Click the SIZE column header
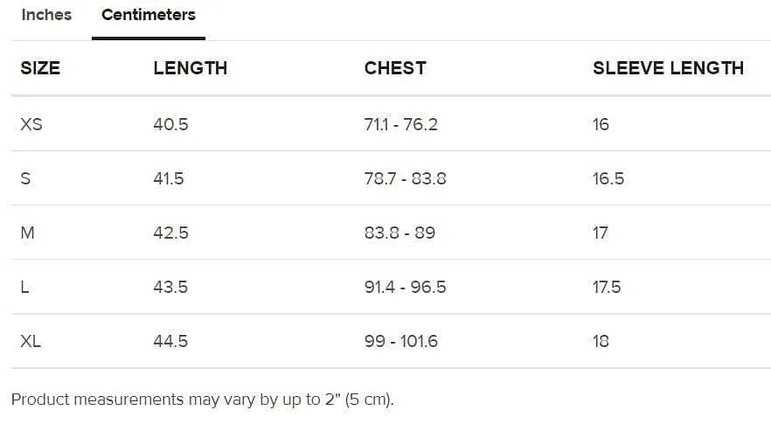This screenshot has height=438, width=771. point(40,68)
